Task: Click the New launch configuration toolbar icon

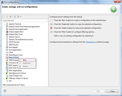Action: click(4, 16)
